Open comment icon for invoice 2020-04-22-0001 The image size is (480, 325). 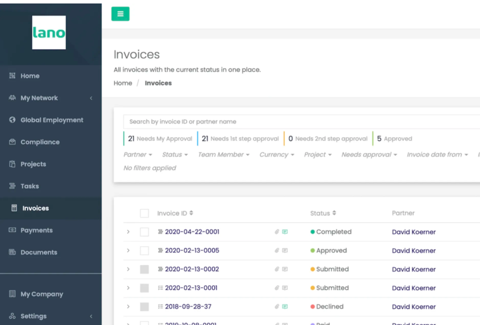285,232
